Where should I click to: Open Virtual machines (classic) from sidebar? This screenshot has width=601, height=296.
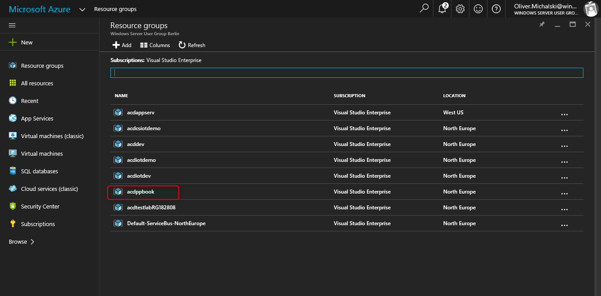(x=52, y=136)
